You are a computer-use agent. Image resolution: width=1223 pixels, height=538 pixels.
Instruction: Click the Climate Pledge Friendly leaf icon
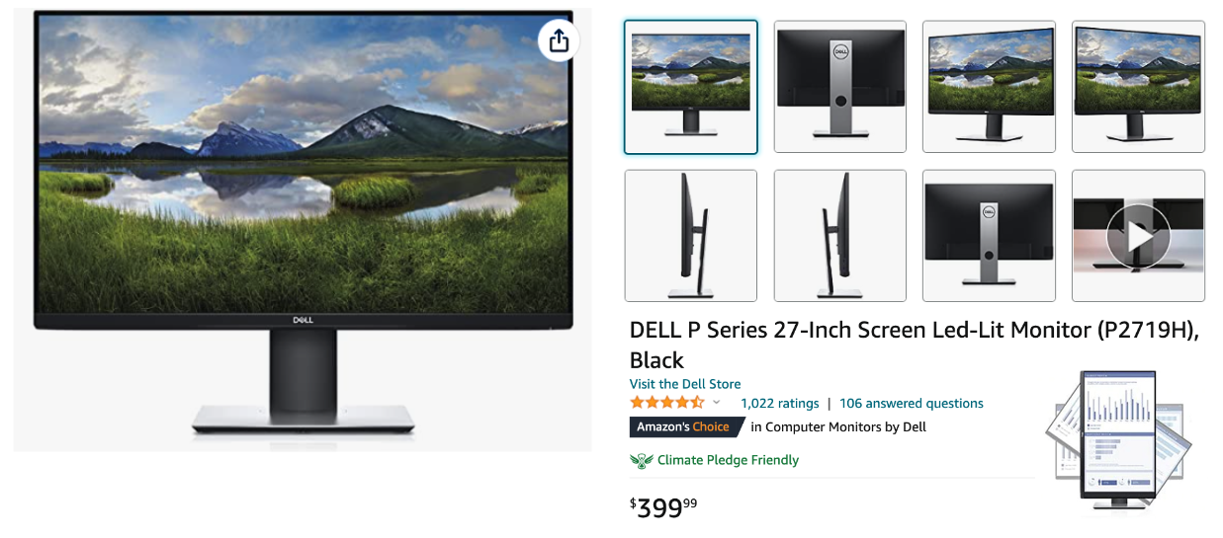(642, 460)
